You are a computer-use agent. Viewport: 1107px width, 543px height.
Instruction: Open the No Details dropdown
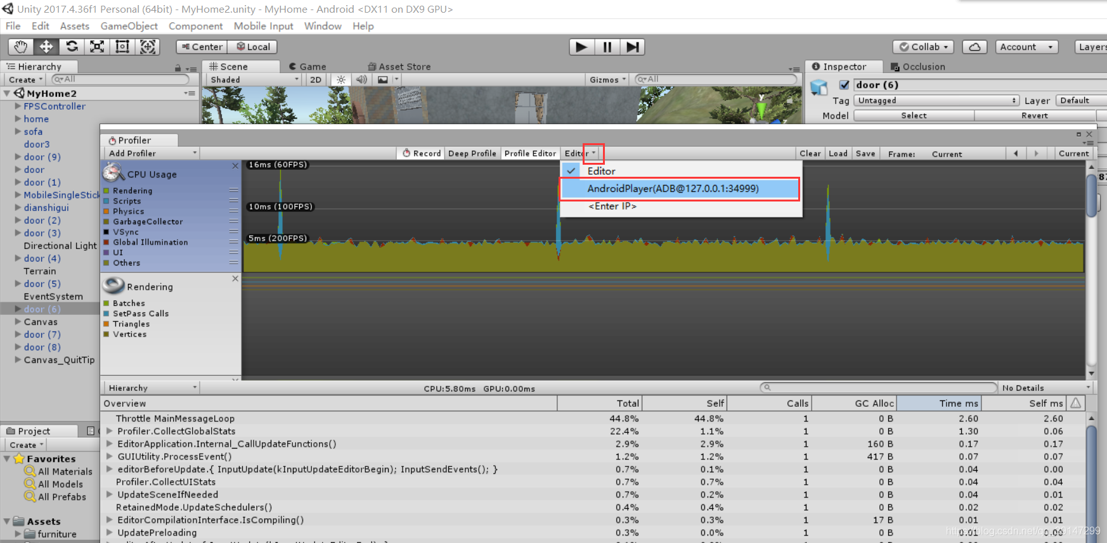[x=1045, y=388]
